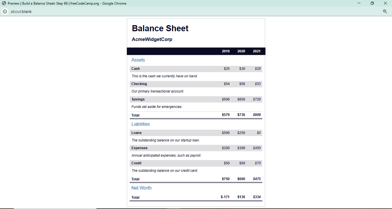Select Net Worth 2020 value $136
The image size is (392, 209).
click(241, 197)
